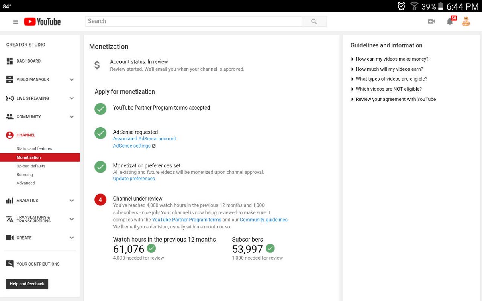Expand Translations & Transcriptions chevron
Screen dimensions: 482x301
(71, 219)
